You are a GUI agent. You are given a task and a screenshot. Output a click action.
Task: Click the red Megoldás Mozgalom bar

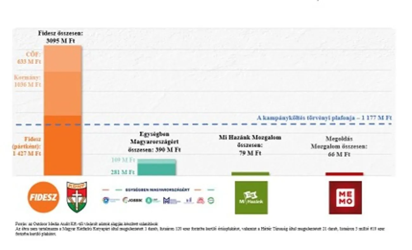point(344,174)
